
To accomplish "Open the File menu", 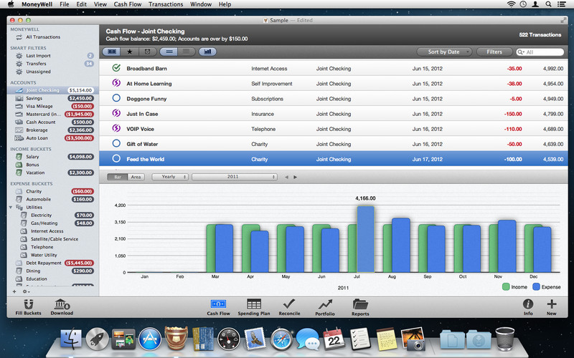I will 65,4.
